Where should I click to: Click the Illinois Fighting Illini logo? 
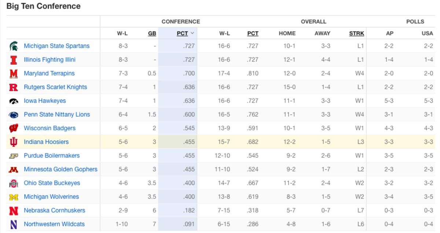pos(14,60)
